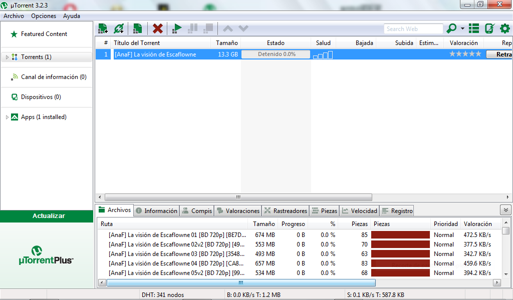Move torrent up the queue with the up arrow
The width and height of the screenshot is (513, 300).
pos(228,28)
